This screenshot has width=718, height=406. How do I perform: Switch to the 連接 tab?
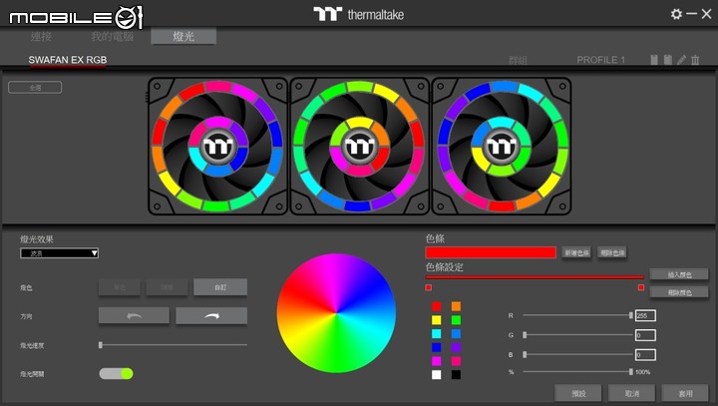[41, 36]
